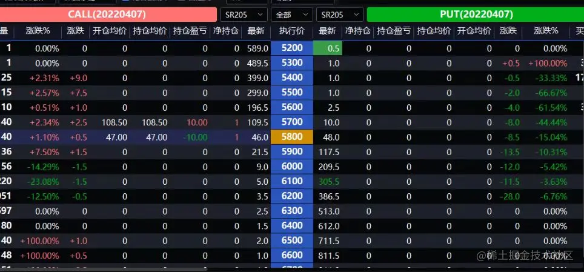This screenshot has width=584, height=272.
Task: Click CALL side 开仓均价 column header
Action: 110,31
